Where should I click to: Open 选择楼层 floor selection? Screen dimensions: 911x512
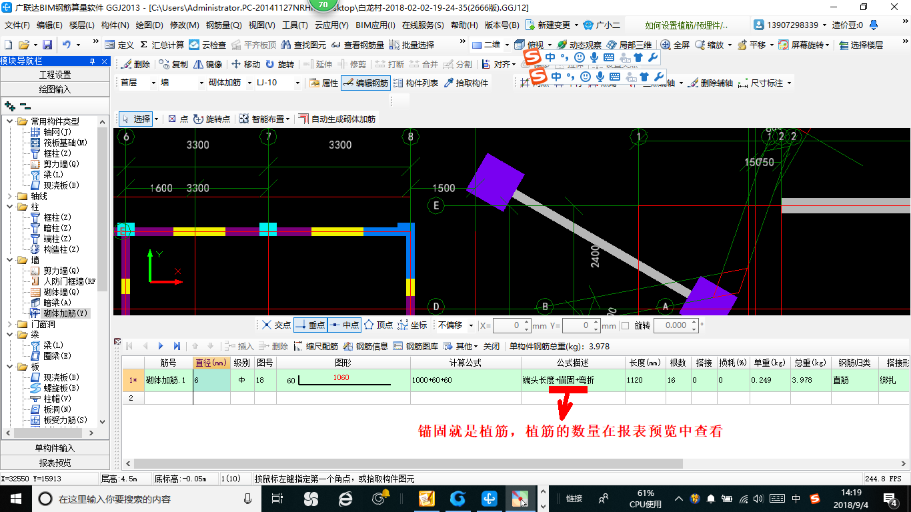point(861,45)
